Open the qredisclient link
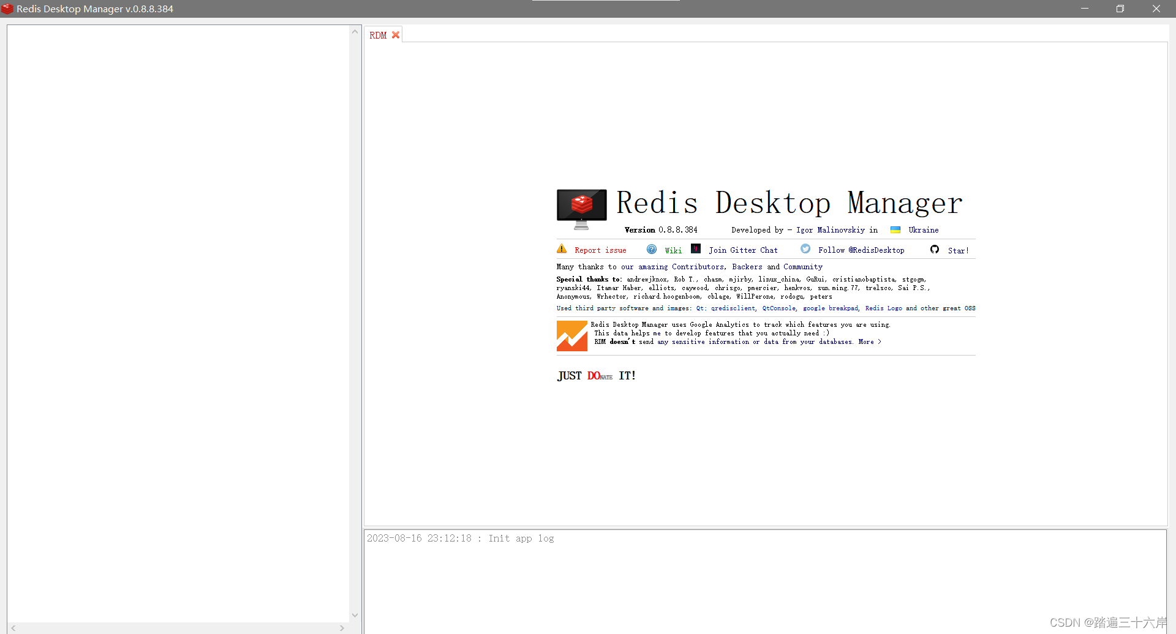Screen dimensions: 1176x634 click(733, 308)
